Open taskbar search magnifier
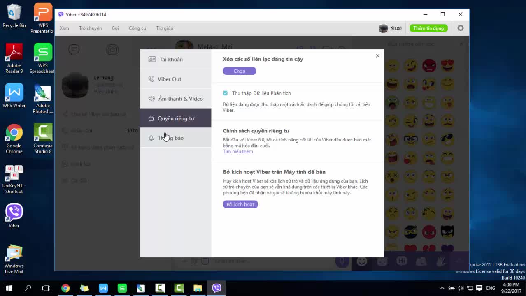The height and width of the screenshot is (296, 526). tap(28, 288)
